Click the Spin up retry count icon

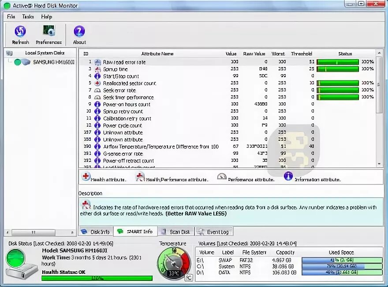[x=98, y=111]
